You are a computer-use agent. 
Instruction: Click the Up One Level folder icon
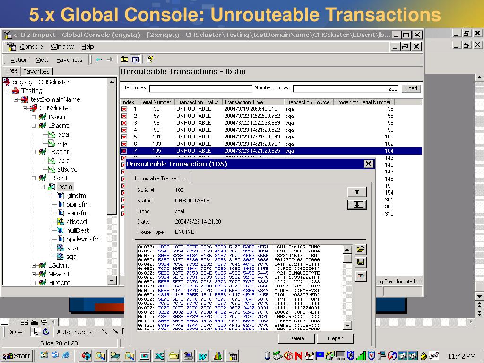(x=124, y=59)
